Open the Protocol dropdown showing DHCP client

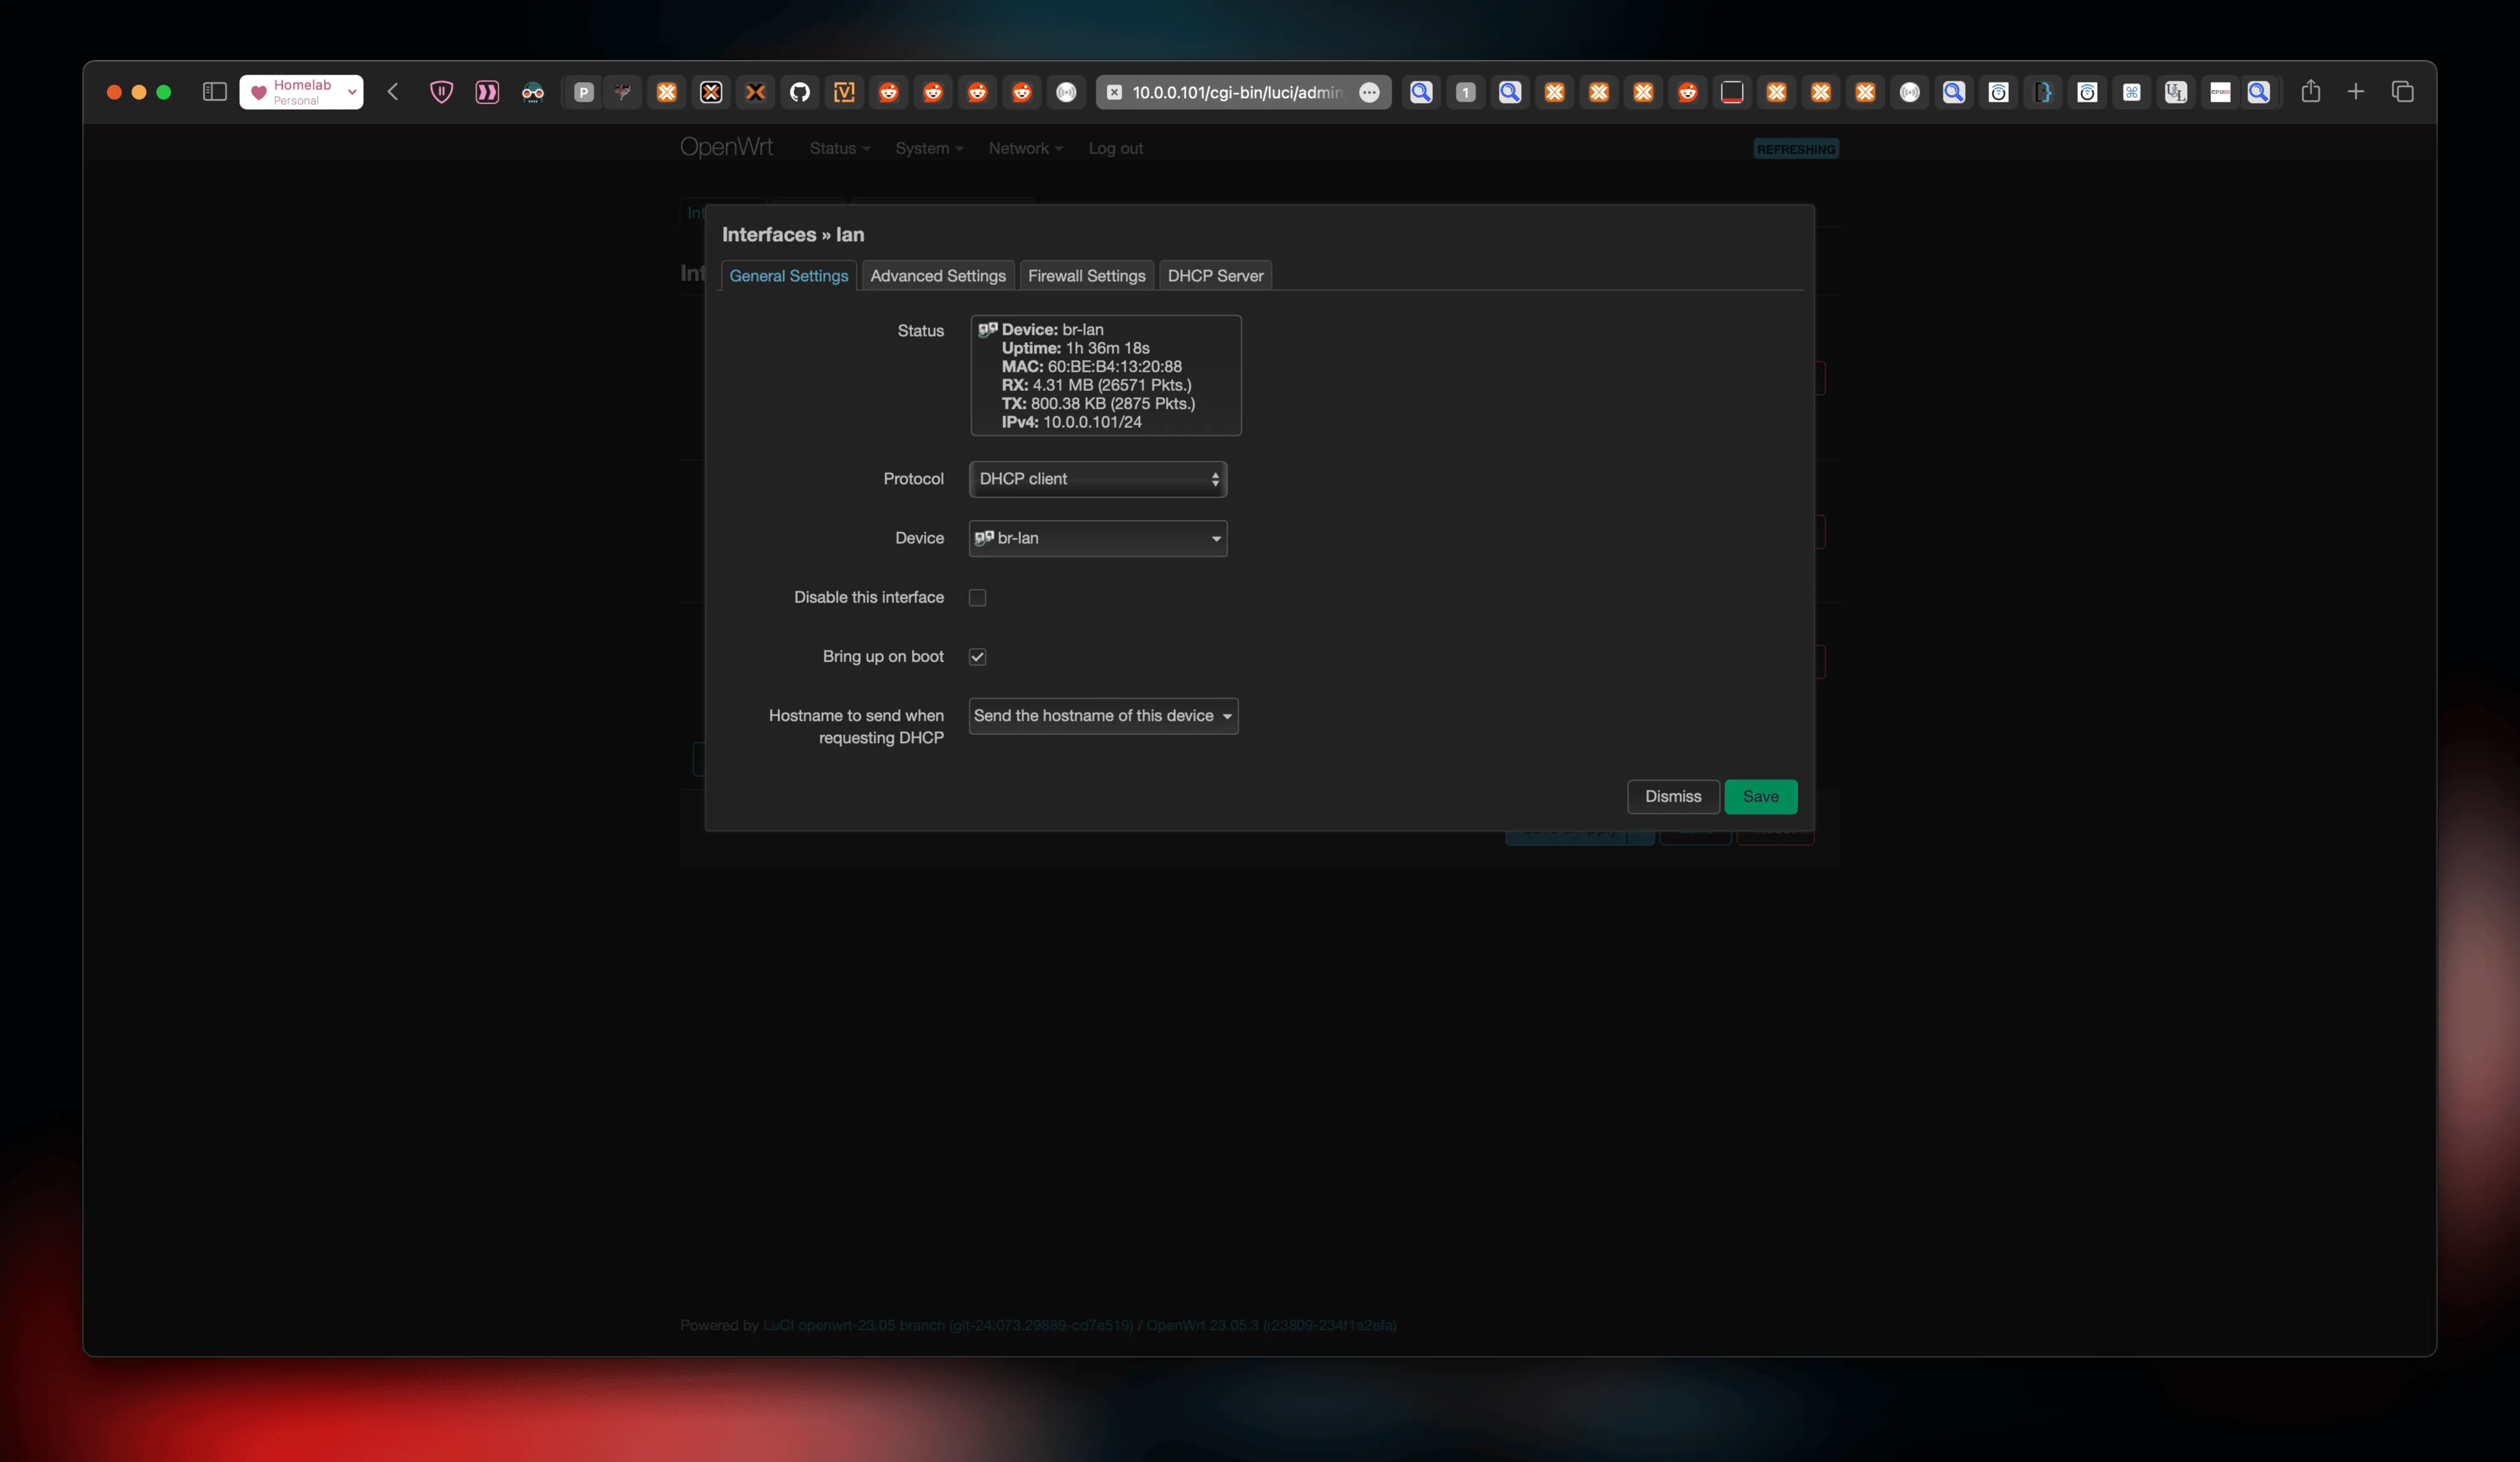(1097, 479)
